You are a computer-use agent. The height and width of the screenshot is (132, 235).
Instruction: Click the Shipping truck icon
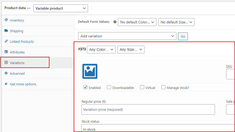tap(6, 31)
